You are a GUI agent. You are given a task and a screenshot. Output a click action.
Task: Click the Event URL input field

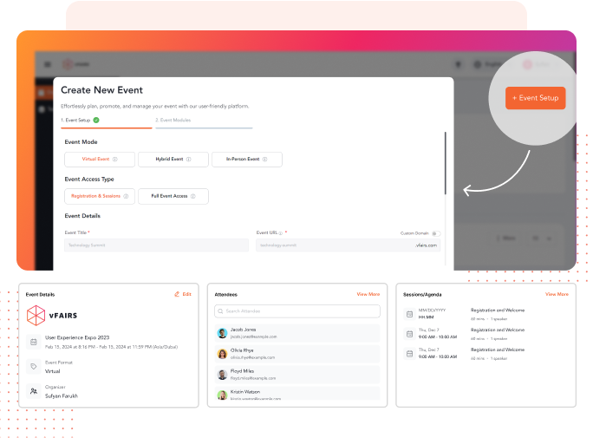[x=348, y=245]
